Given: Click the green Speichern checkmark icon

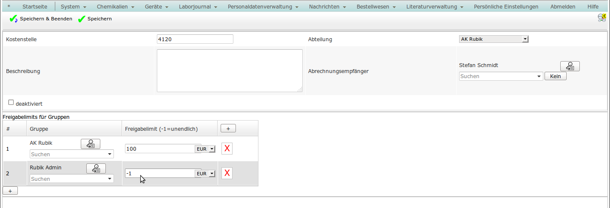Looking at the screenshot, I should (82, 19).
